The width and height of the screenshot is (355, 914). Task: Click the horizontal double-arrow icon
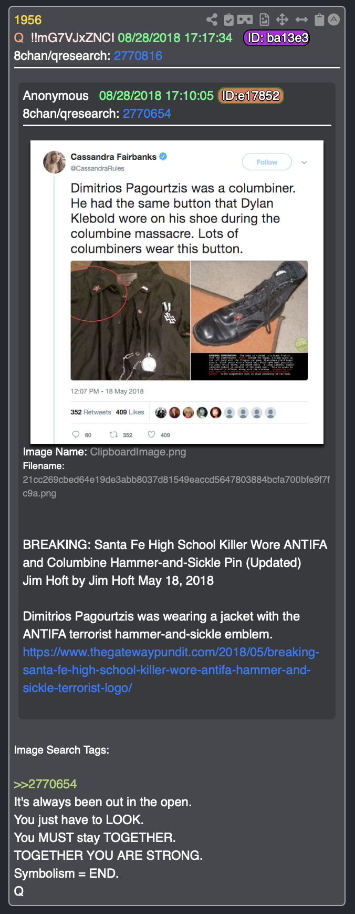coord(301,20)
